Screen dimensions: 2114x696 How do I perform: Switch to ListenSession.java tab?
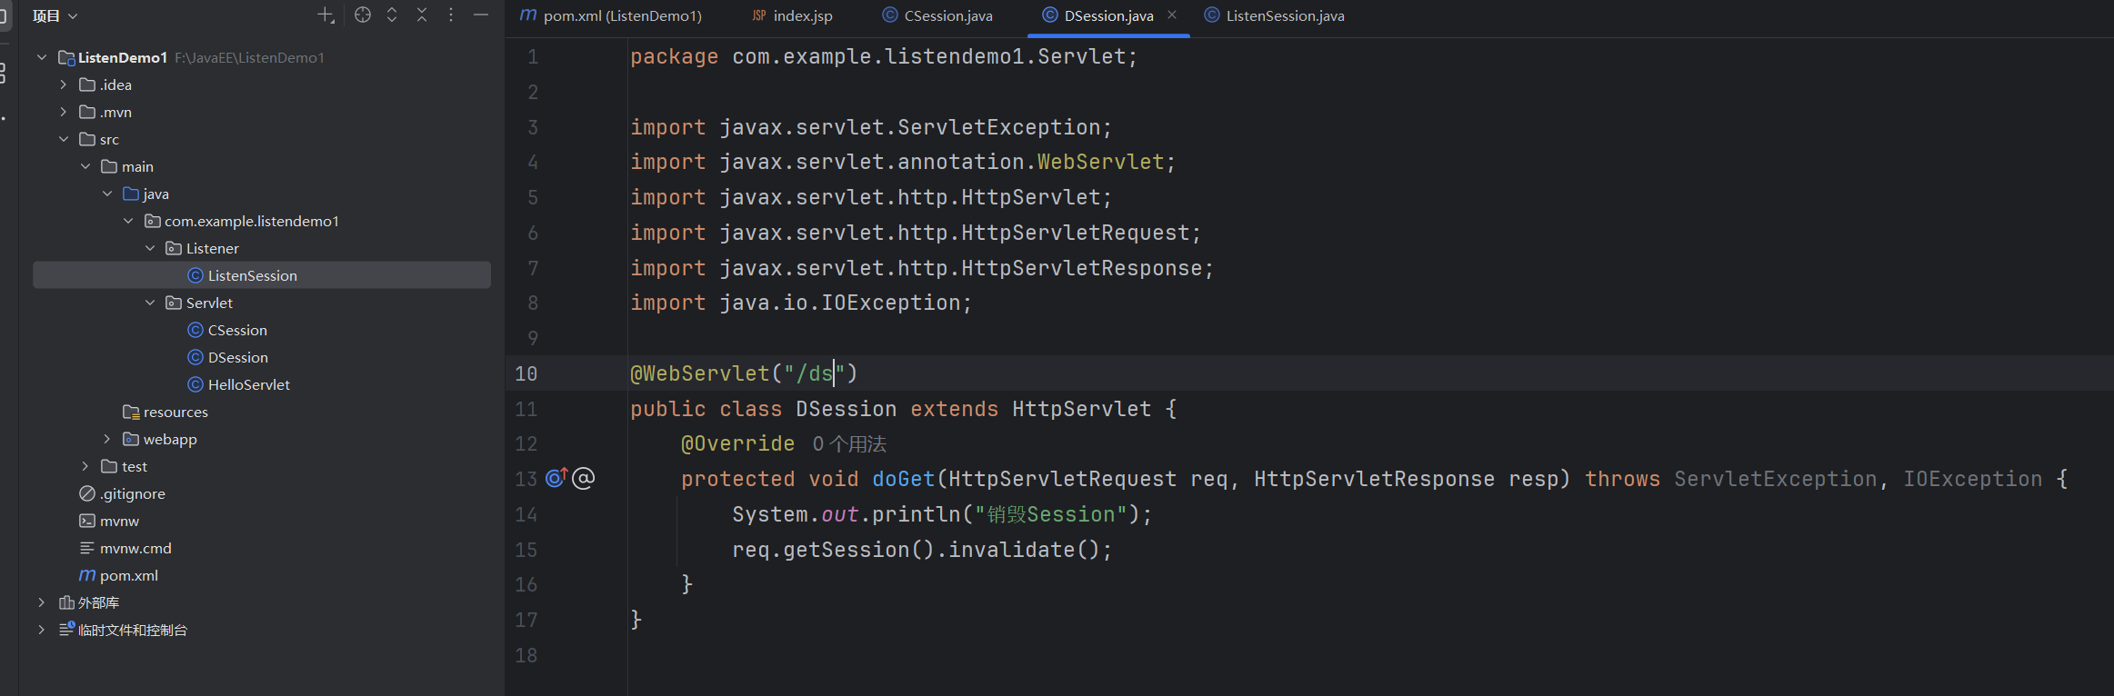point(1275,15)
